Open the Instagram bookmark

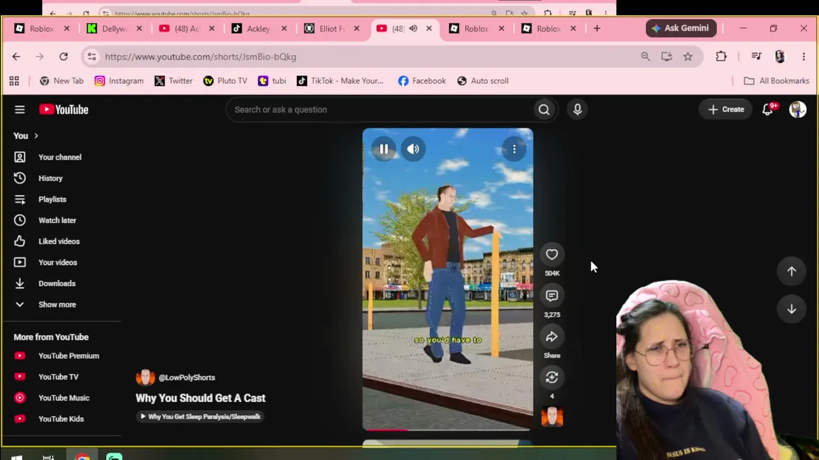(x=119, y=81)
